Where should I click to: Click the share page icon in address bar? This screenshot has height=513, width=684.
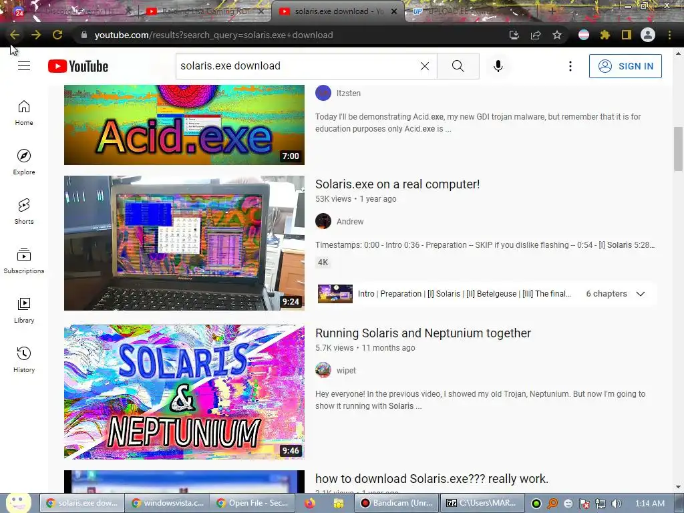coord(536,35)
